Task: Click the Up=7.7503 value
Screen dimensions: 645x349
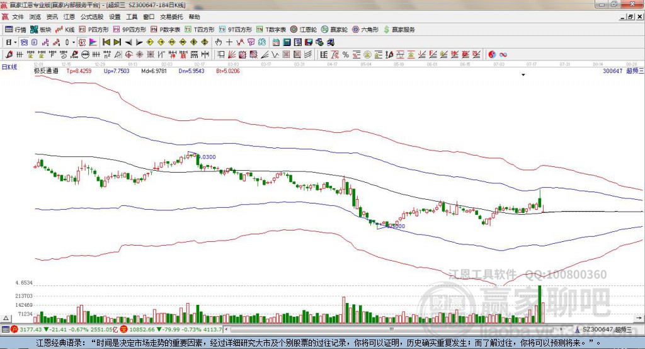Action: pos(117,71)
